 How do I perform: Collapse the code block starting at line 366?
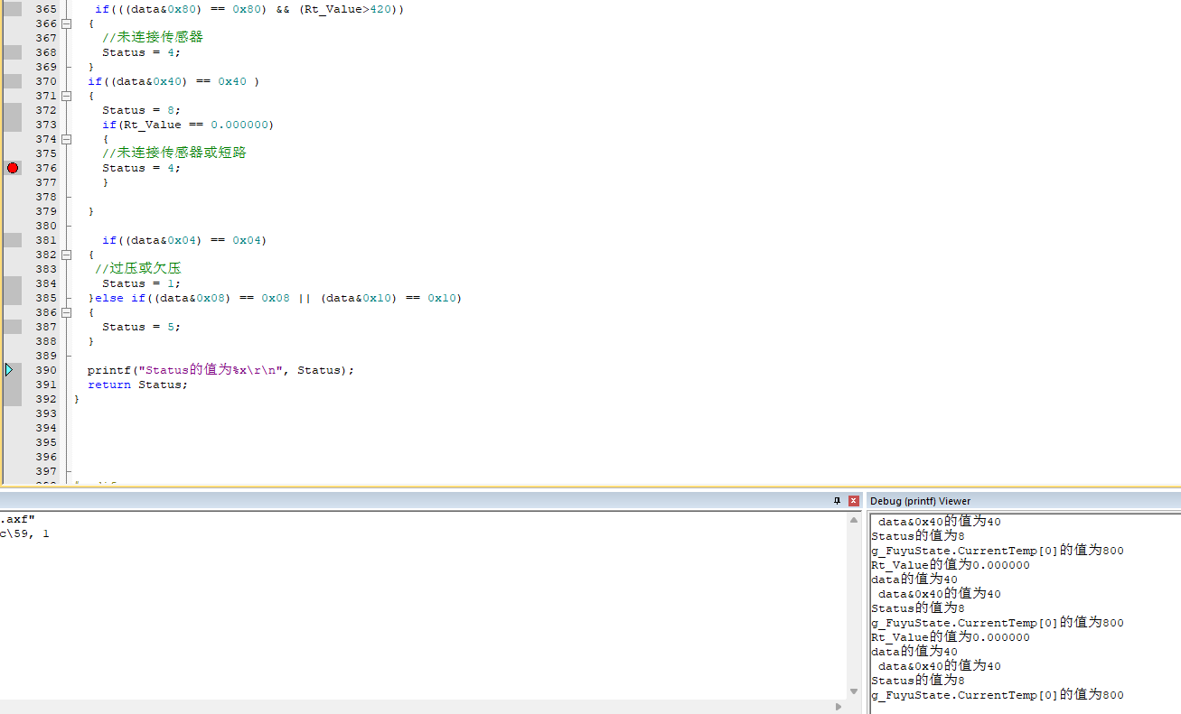coord(66,23)
